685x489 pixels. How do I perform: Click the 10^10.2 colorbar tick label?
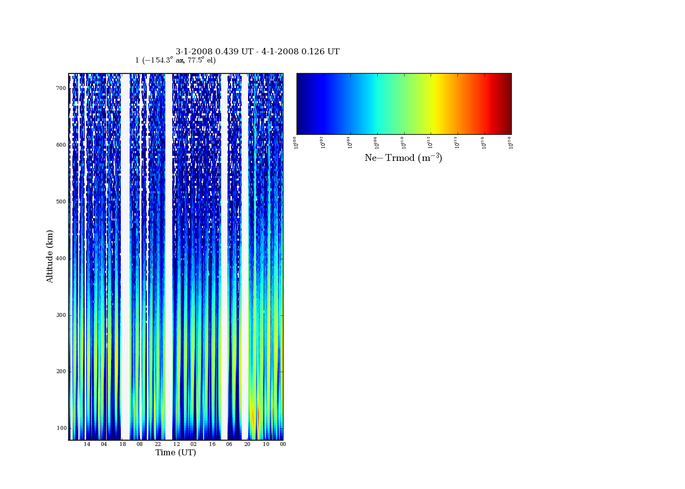(323, 142)
